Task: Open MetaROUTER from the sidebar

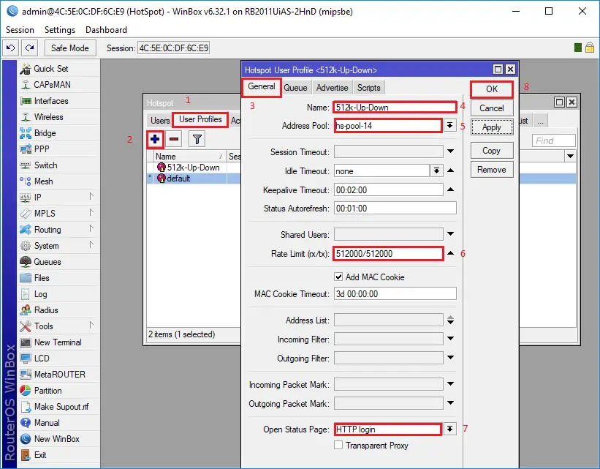Action: [58, 375]
